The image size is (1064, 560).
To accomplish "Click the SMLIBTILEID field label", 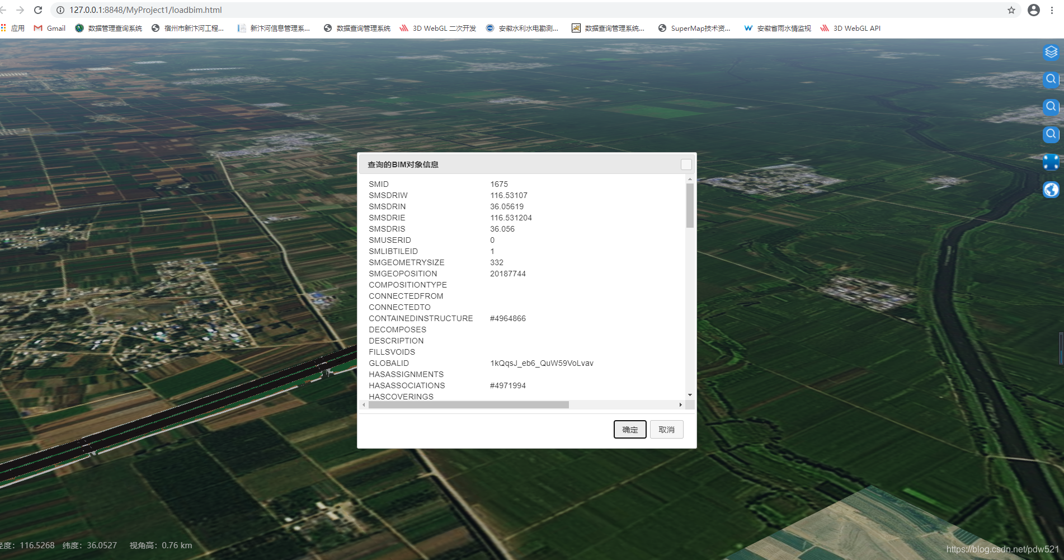I will (393, 251).
